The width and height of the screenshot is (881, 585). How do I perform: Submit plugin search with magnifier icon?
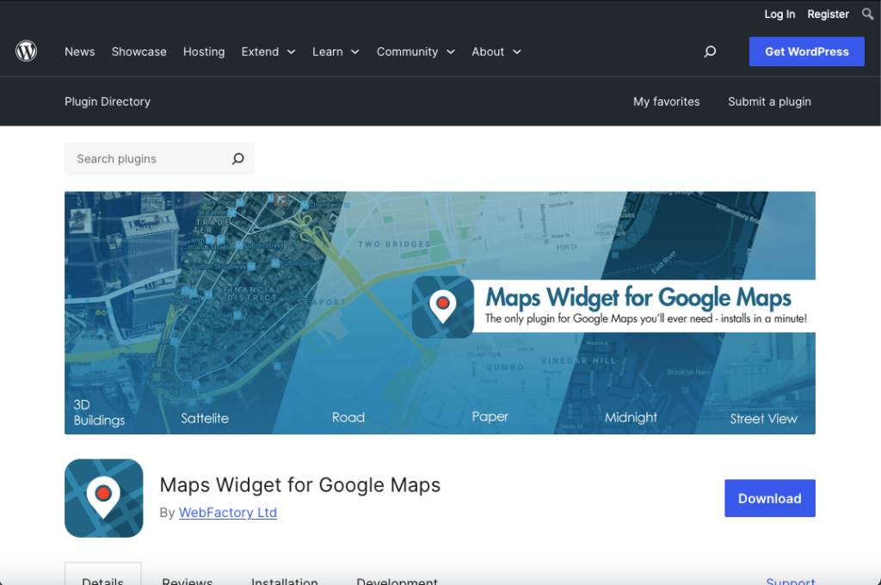pos(238,159)
